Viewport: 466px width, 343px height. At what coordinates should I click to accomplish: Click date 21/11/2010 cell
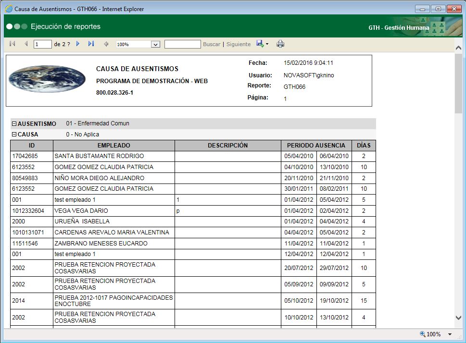tap(334, 178)
